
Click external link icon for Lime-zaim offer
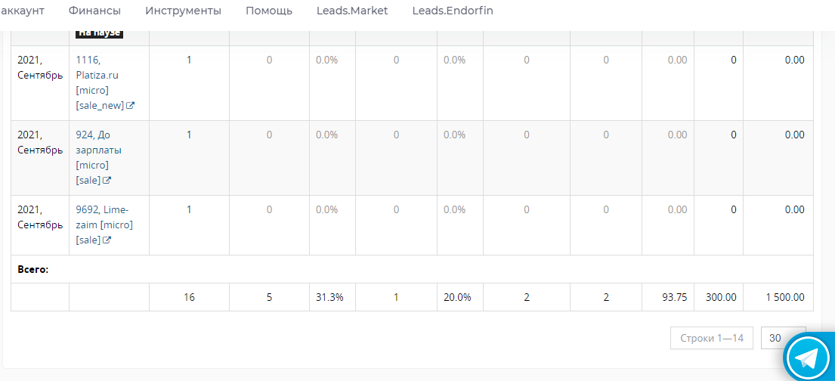(x=107, y=240)
